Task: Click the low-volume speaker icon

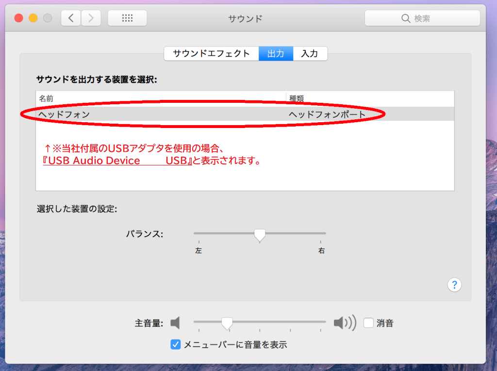Action: click(175, 323)
